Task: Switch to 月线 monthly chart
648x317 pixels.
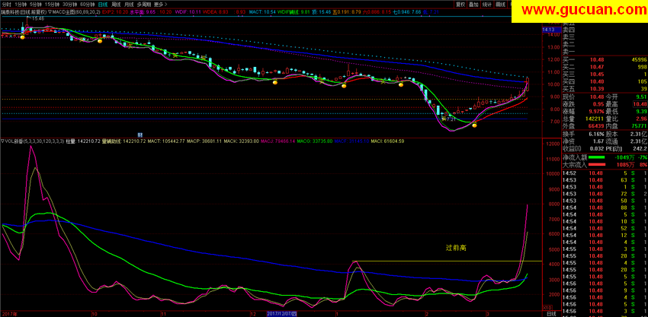Action: [x=129, y=4]
